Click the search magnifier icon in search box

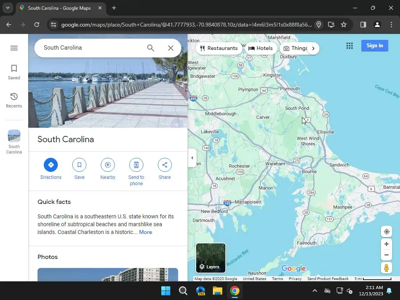pos(150,48)
